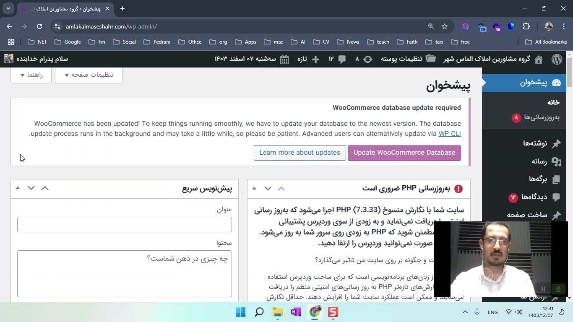Open the رسانه menu item
The image size is (573, 322).
pyautogui.click(x=539, y=161)
